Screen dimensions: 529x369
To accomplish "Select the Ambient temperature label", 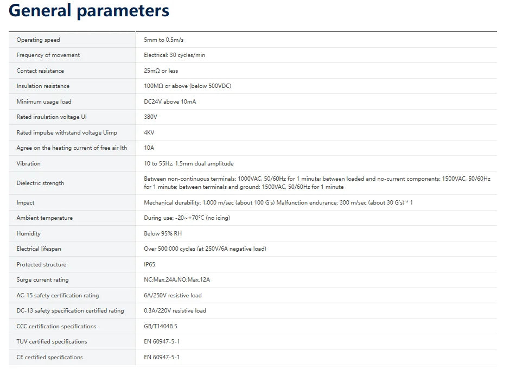I will click(x=44, y=218).
